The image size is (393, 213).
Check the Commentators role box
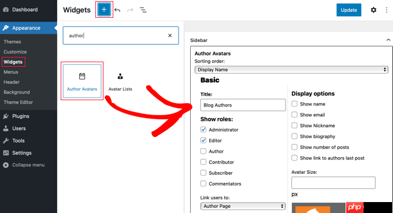click(203, 184)
